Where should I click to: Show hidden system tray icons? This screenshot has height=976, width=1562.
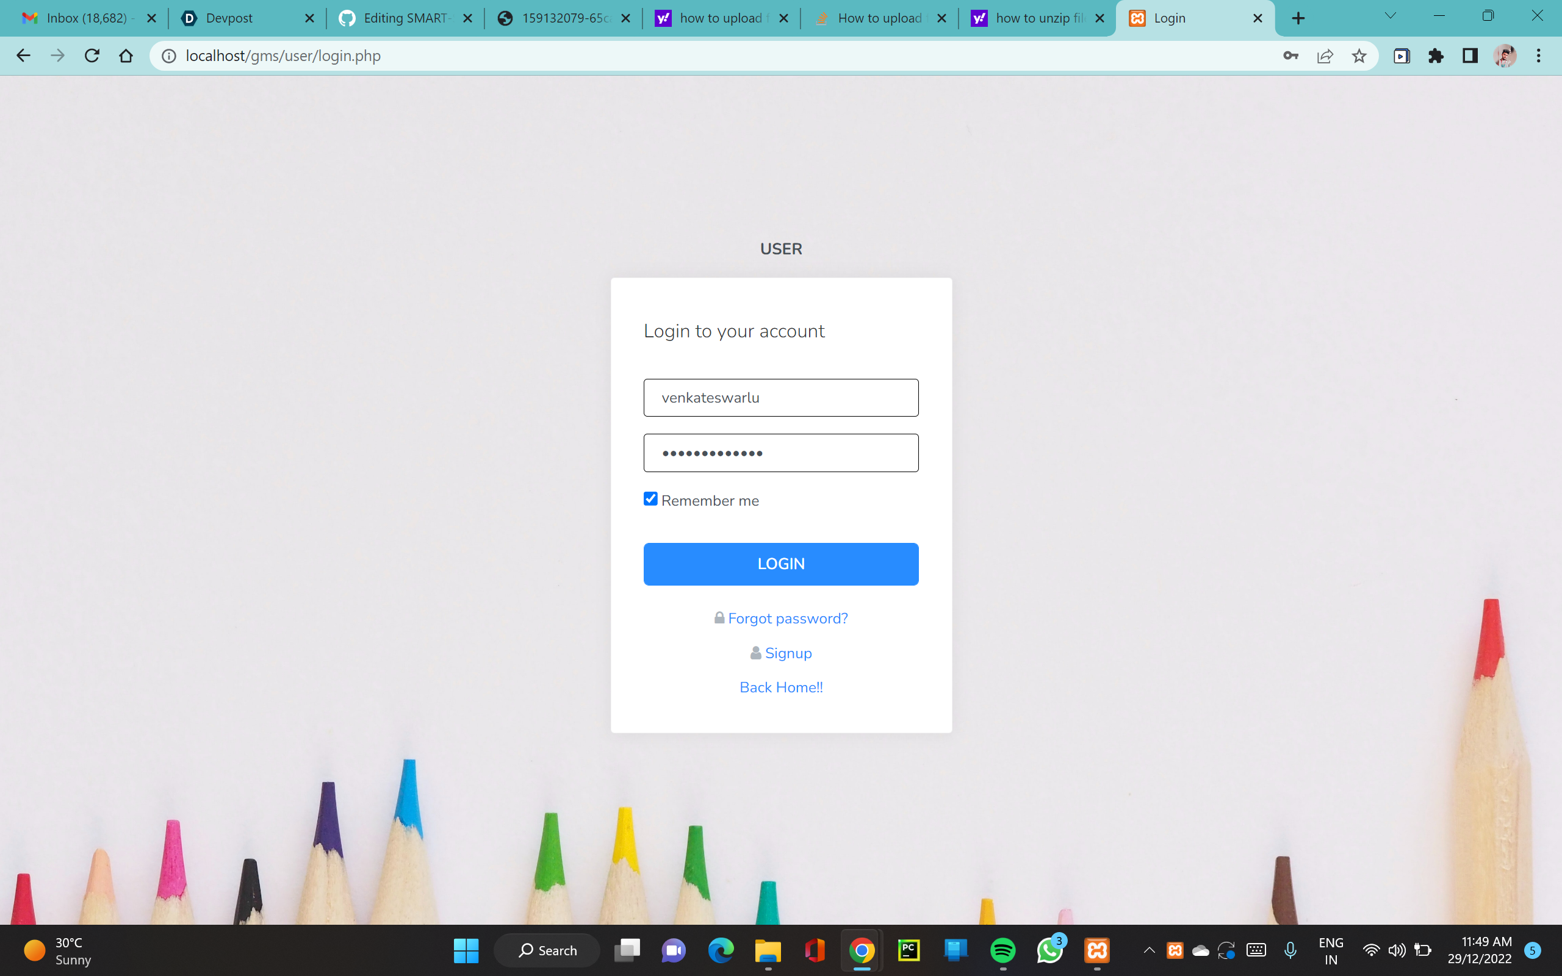tap(1149, 950)
